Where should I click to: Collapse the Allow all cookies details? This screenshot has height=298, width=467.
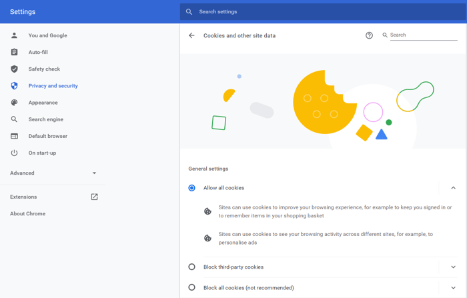point(453,188)
